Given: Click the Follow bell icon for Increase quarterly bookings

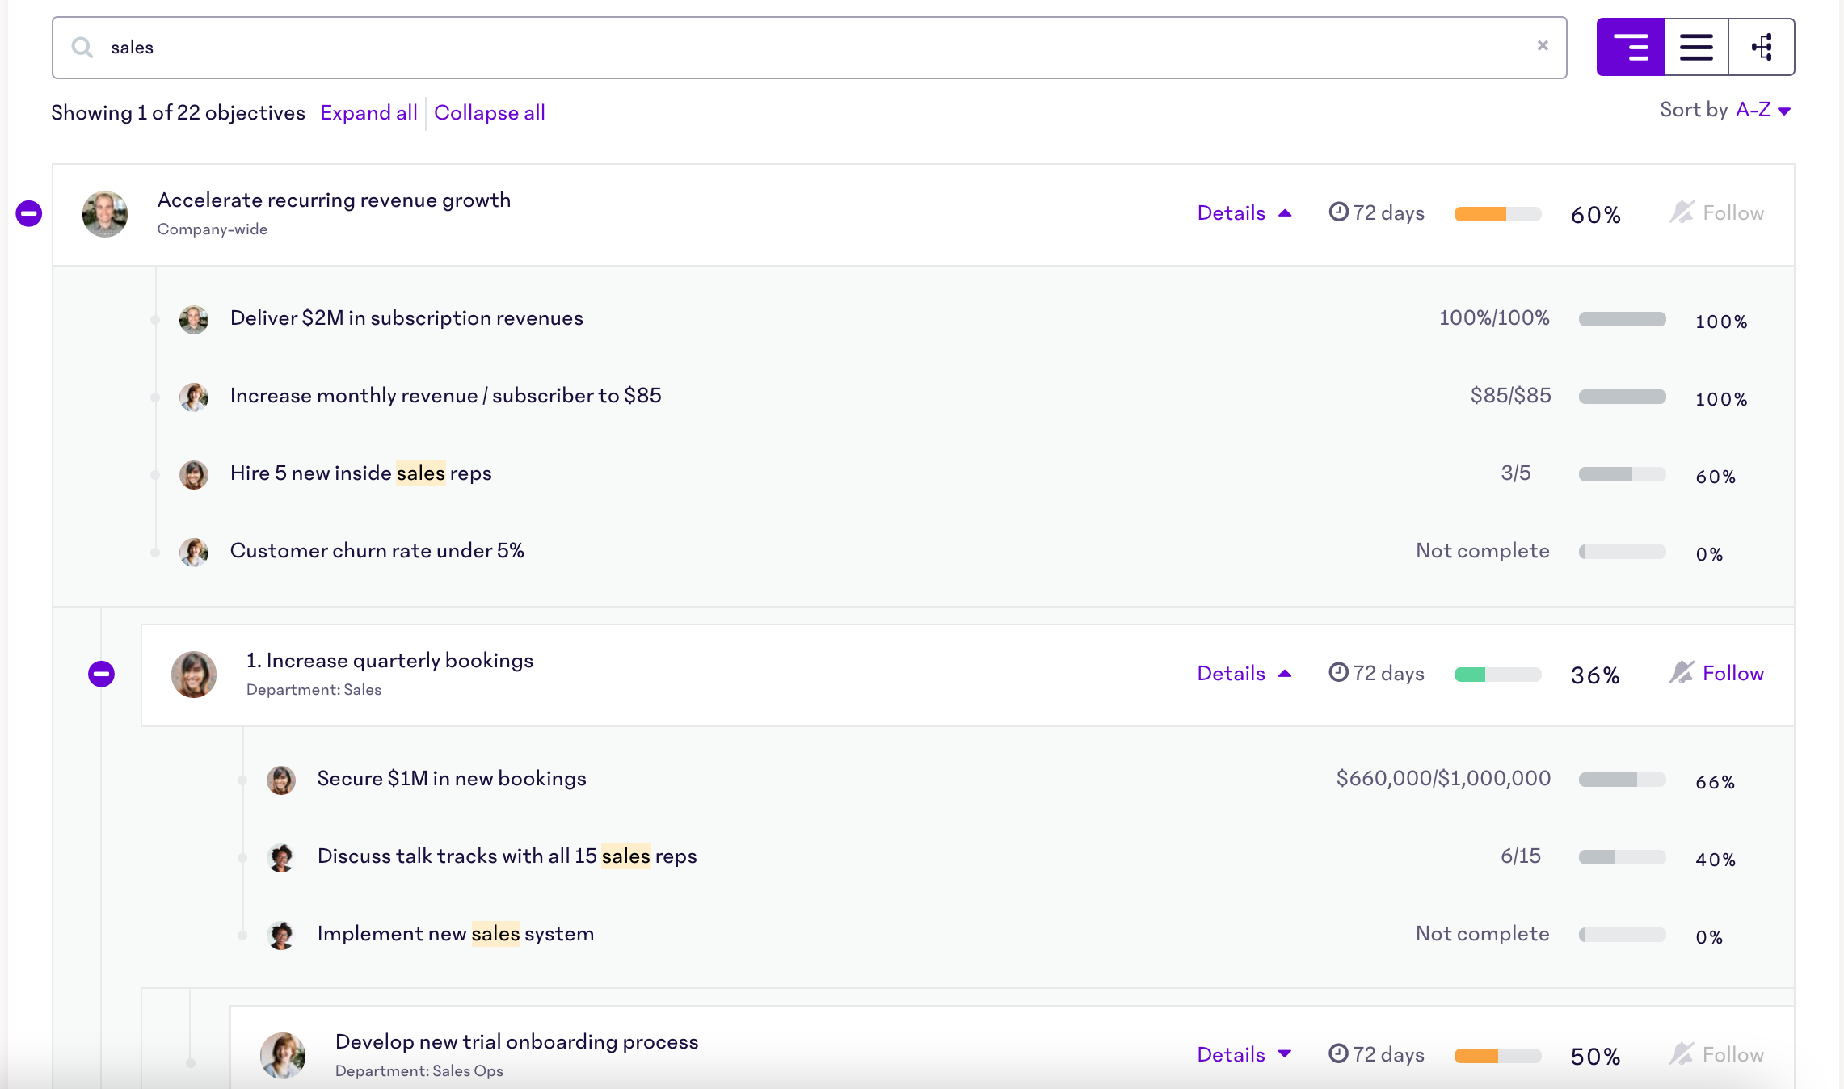Looking at the screenshot, I should [x=1682, y=672].
